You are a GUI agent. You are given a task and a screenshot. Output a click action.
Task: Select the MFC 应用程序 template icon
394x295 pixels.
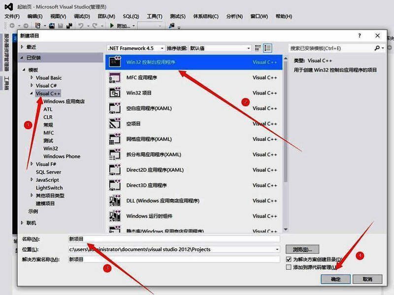pos(114,78)
